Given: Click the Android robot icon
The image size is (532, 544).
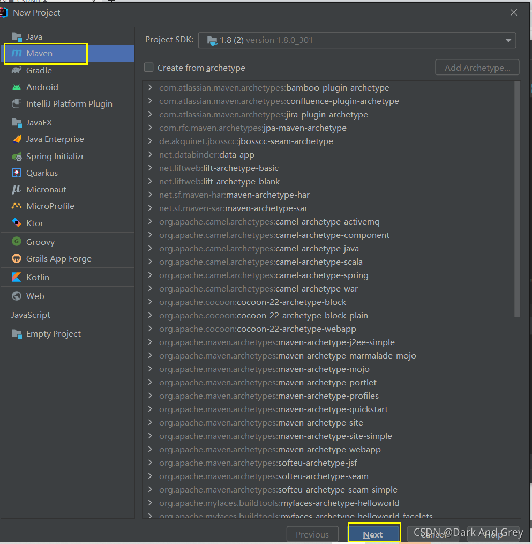Looking at the screenshot, I should (x=17, y=87).
